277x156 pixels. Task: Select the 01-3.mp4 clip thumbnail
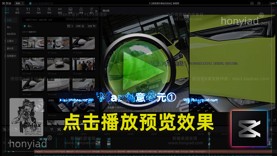click(x=83, y=43)
